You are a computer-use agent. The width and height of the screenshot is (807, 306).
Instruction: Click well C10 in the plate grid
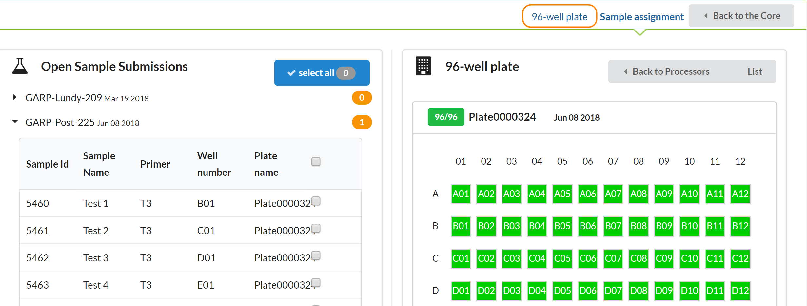click(x=689, y=258)
